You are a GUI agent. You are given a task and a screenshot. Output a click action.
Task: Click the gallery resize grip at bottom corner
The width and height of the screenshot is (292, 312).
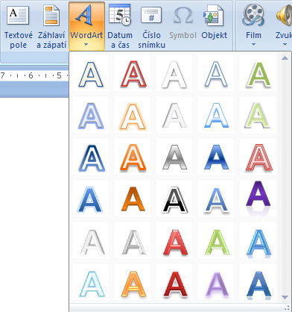point(288,308)
